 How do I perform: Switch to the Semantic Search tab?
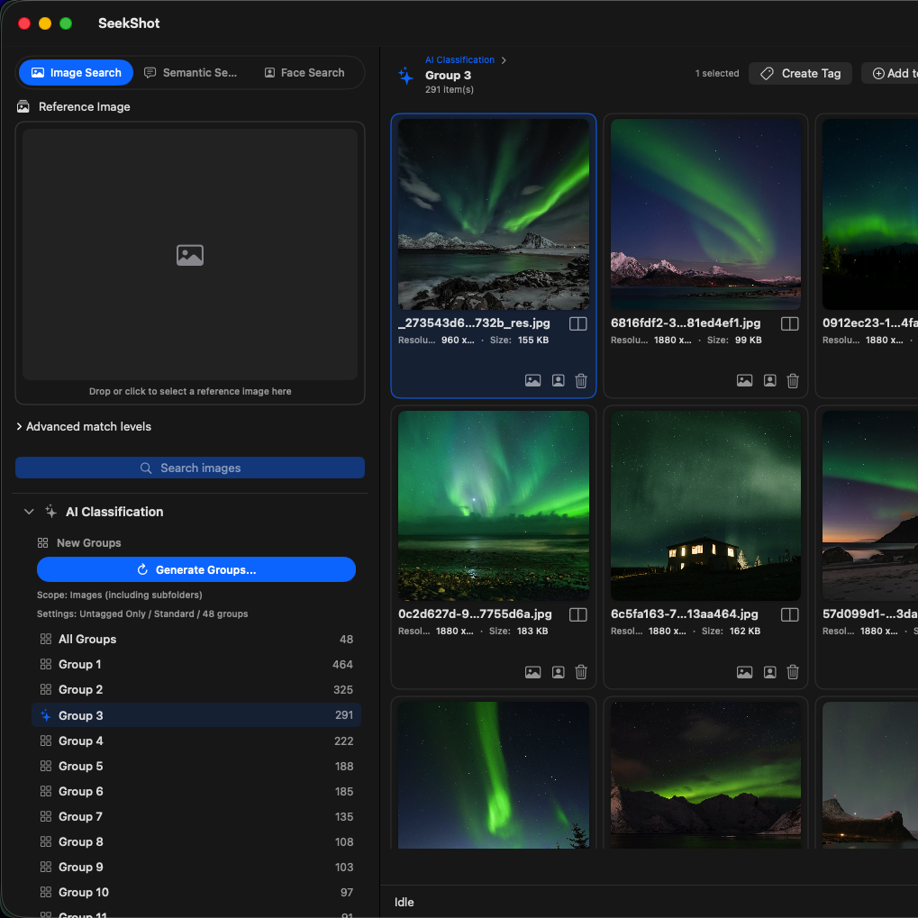pos(190,73)
